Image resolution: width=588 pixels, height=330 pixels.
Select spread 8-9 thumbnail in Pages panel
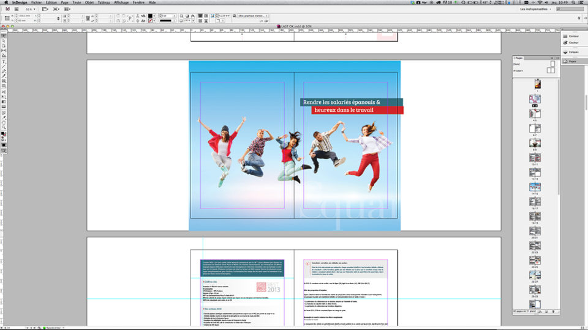pos(535,143)
